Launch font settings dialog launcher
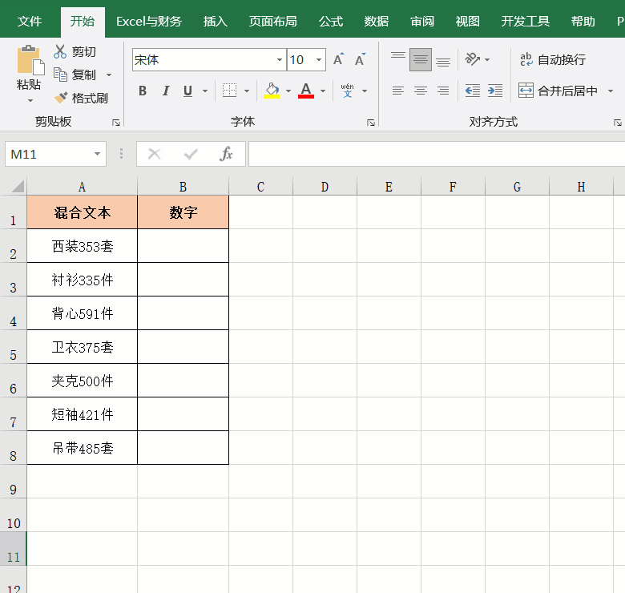 click(x=371, y=123)
